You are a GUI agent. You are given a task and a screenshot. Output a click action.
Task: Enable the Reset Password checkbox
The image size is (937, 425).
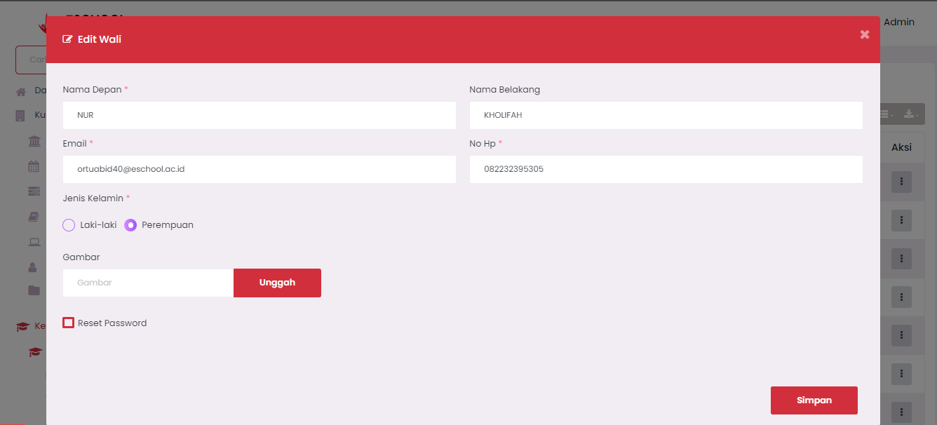point(68,323)
